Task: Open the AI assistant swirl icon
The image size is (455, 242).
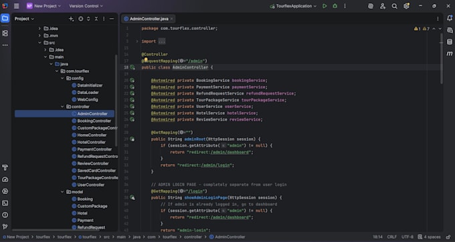Action: tap(370, 6)
